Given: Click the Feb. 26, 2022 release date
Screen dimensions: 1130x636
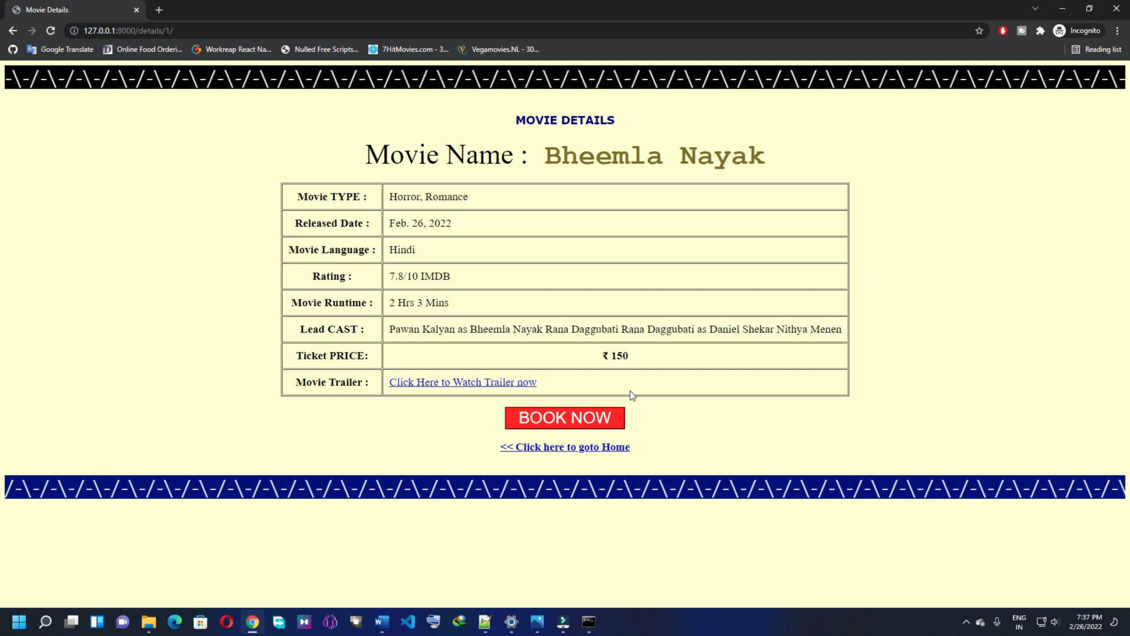Looking at the screenshot, I should (420, 223).
